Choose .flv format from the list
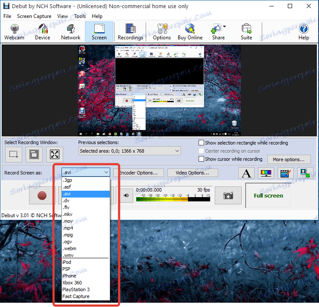319x307 pixels. [86, 207]
